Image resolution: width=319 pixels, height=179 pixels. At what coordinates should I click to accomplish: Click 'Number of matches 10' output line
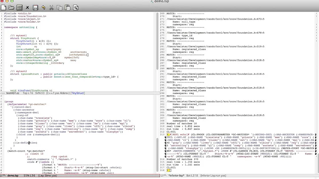click(x=182, y=124)
